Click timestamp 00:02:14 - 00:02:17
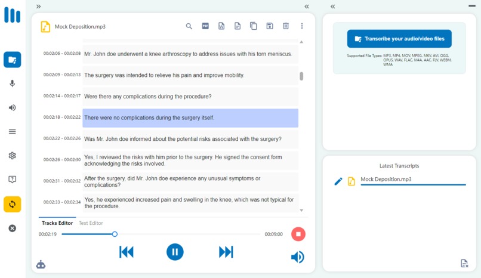481x278 pixels. pyautogui.click(x=62, y=96)
